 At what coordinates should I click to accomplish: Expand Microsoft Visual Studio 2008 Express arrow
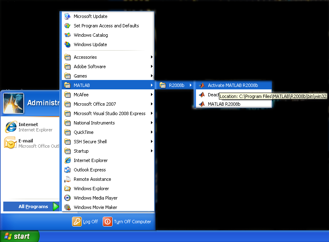click(151, 113)
